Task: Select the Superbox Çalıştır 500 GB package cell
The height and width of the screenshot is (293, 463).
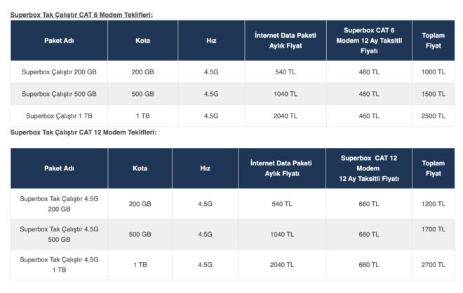Action: click(x=59, y=94)
